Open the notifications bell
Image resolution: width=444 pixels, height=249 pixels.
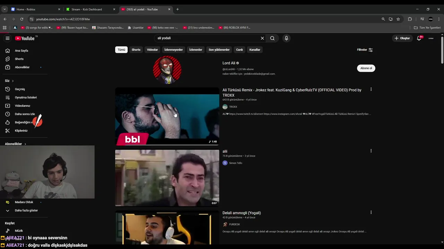419,38
